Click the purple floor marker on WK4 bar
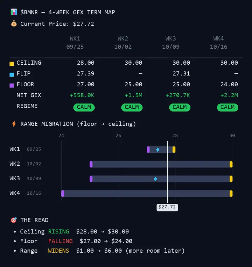Image resolution: width=252 pixels, height=267 pixels. pyautogui.click(x=63, y=194)
